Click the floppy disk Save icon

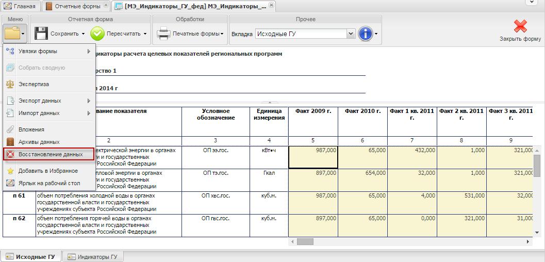tap(41, 34)
